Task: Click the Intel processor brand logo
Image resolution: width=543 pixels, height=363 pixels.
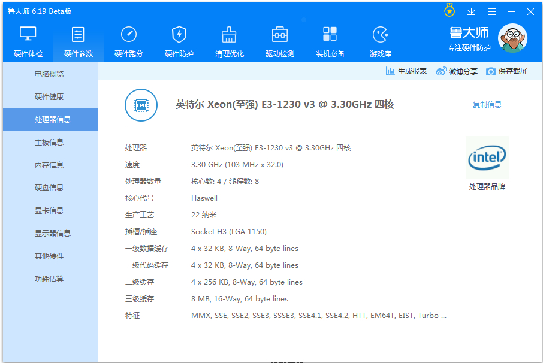Action: tap(487, 158)
